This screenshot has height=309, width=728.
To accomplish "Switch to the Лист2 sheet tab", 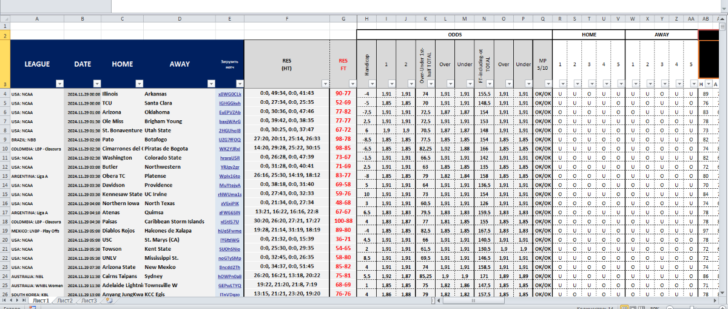I will tap(65, 301).
